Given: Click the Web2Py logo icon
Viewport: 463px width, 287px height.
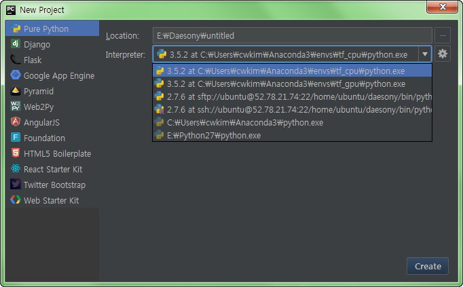Looking at the screenshot, I should tap(16, 106).
